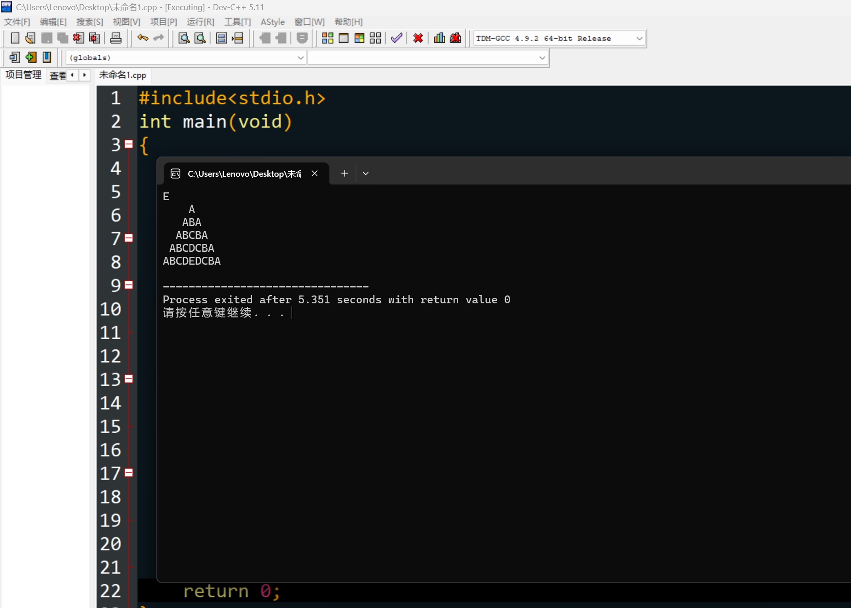Open an existing file via toolbar
Viewport: 851px width, 608px height.
pos(30,38)
